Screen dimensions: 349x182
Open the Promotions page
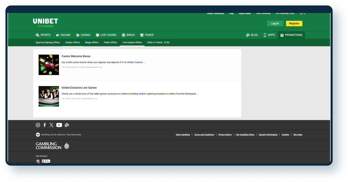[291, 35]
